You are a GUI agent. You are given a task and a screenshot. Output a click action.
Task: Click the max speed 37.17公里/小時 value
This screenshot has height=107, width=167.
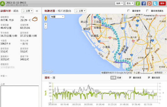pyautogui.click(x=28, y=36)
